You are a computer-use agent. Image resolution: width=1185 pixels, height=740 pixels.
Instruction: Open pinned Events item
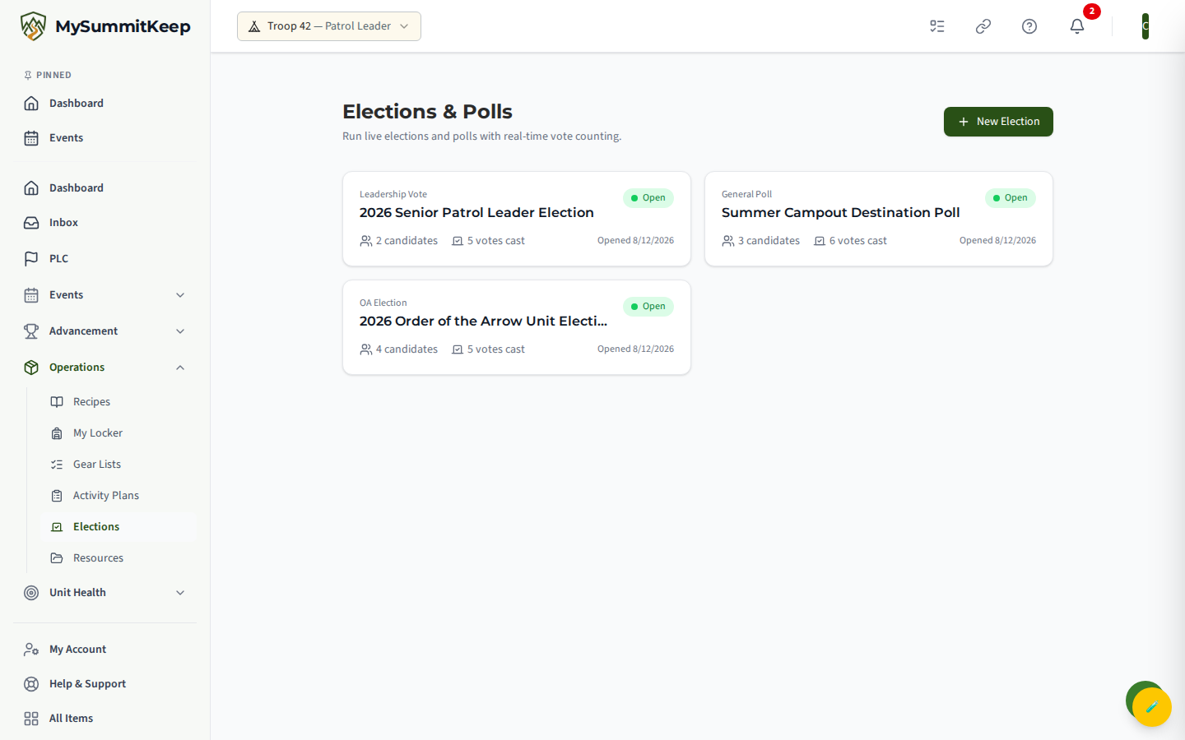[105, 138]
